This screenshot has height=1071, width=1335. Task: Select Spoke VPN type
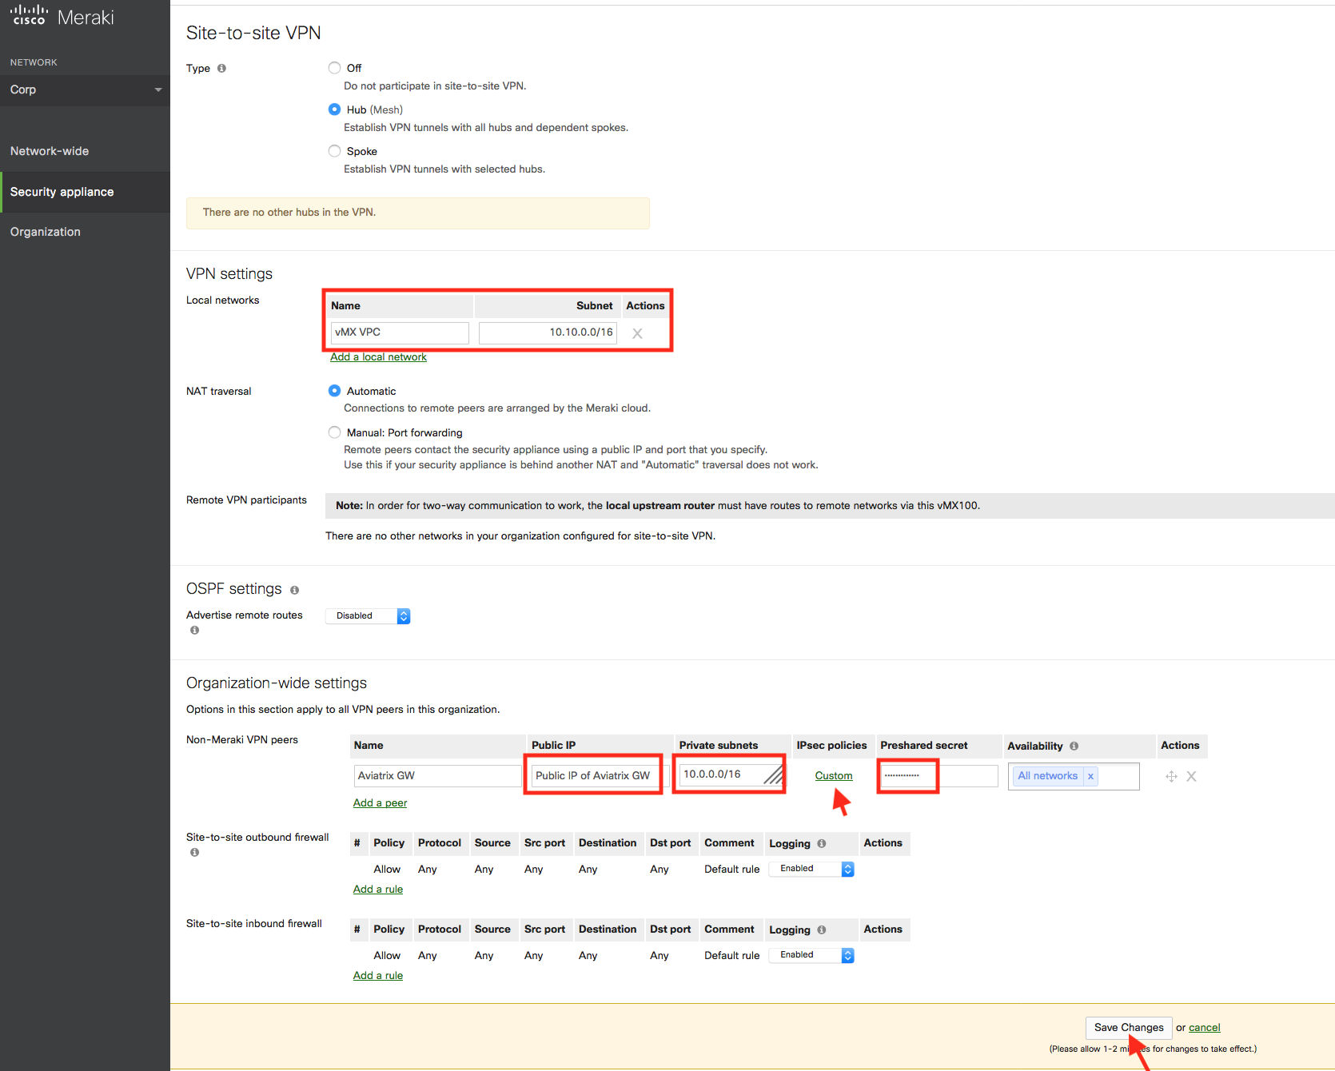click(334, 151)
